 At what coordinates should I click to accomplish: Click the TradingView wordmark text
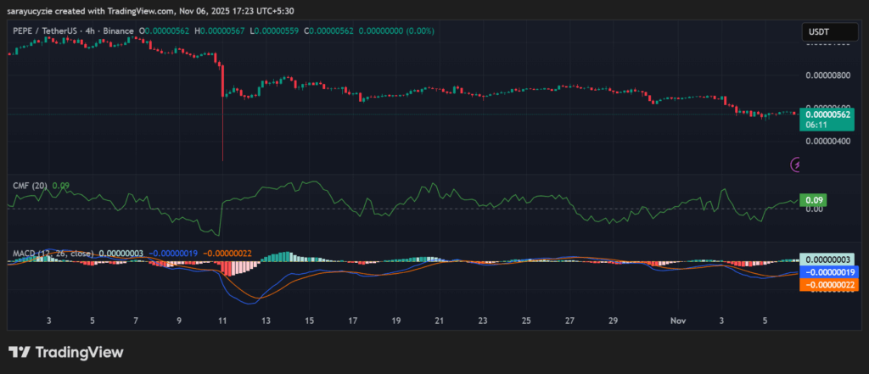[x=79, y=352]
